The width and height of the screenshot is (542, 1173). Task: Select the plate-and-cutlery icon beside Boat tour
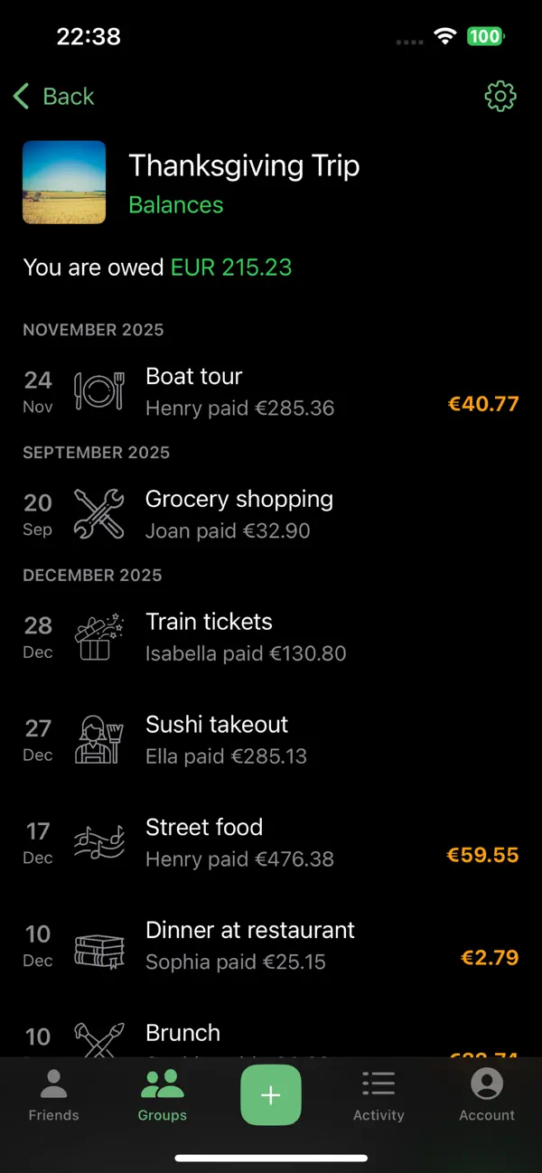click(99, 390)
